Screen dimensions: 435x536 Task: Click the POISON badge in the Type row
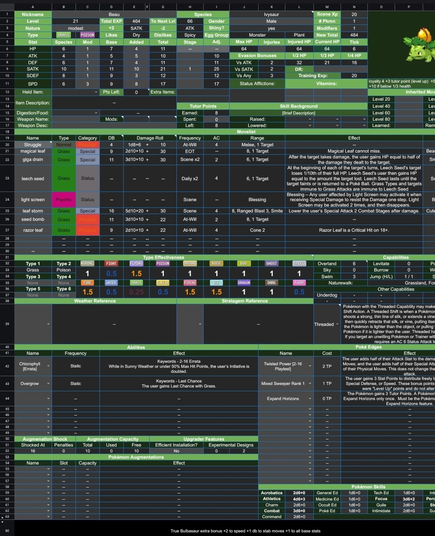87,35
